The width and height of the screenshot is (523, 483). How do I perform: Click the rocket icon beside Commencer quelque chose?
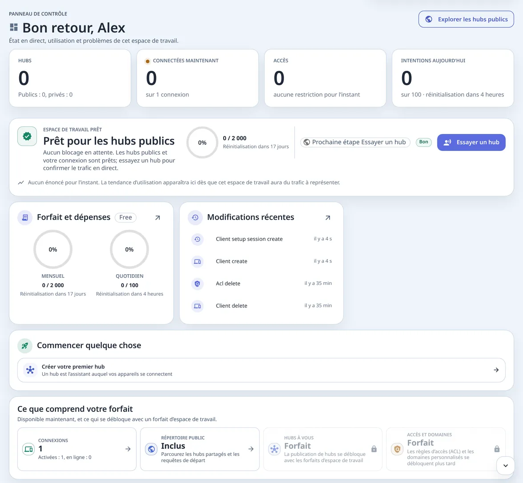(25, 345)
